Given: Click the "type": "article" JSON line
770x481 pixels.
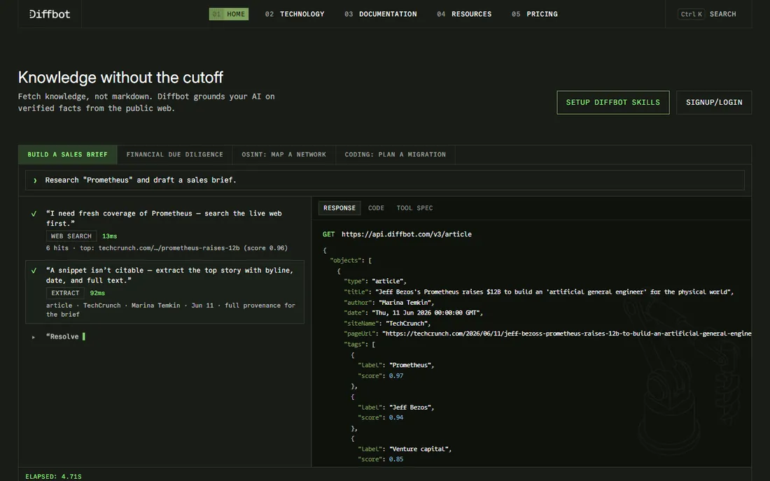Looking at the screenshot, I should tap(375, 282).
